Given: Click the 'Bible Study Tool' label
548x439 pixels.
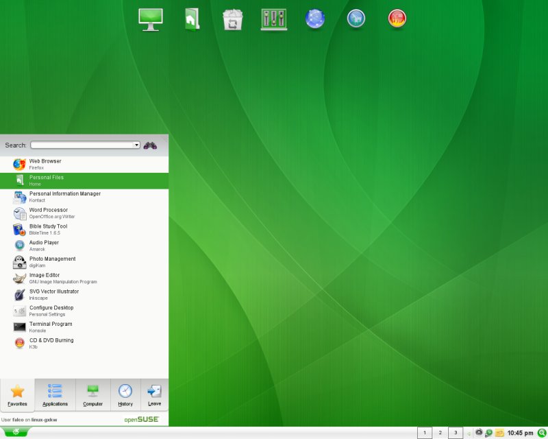Looking at the screenshot, I should [x=48, y=226].
